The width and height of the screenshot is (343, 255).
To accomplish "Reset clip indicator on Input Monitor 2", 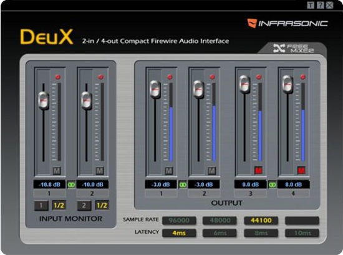I will (x=101, y=77).
